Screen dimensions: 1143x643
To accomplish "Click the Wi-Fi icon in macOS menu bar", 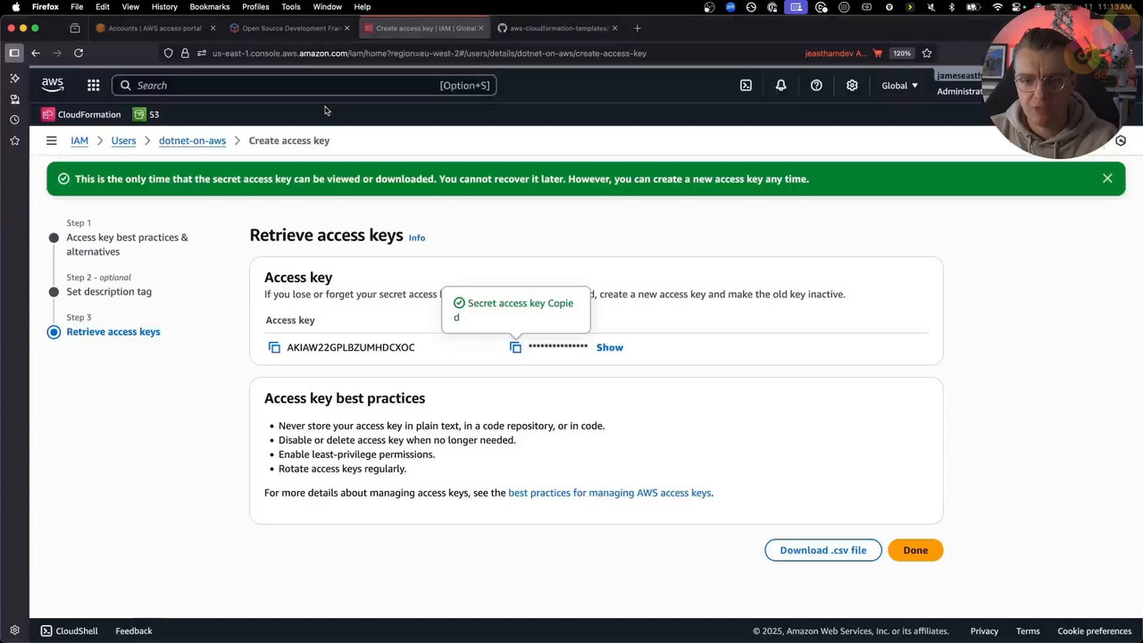I will [997, 7].
